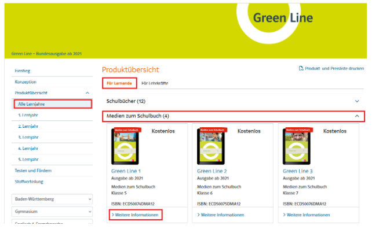Open the Green Line 2 product title link
This screenshot has width=372, height=229.
point(212,171)
